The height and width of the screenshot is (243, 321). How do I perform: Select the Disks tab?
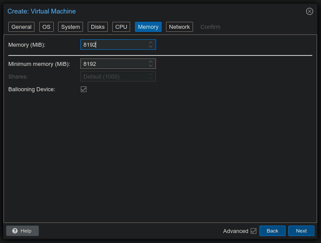point(97,27)
